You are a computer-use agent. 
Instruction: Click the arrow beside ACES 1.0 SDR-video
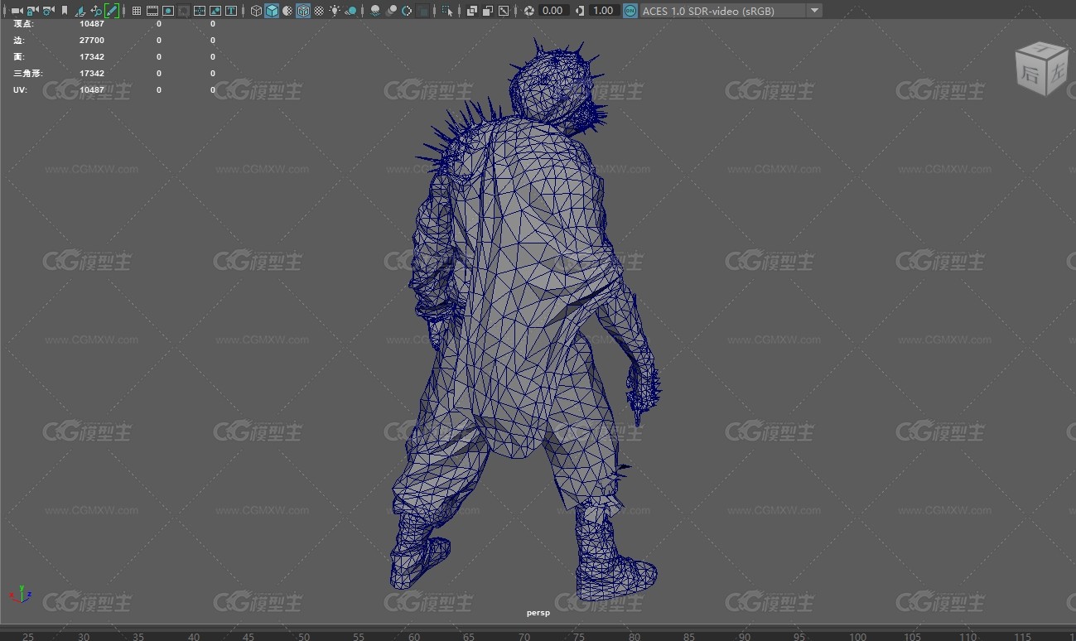814,11
